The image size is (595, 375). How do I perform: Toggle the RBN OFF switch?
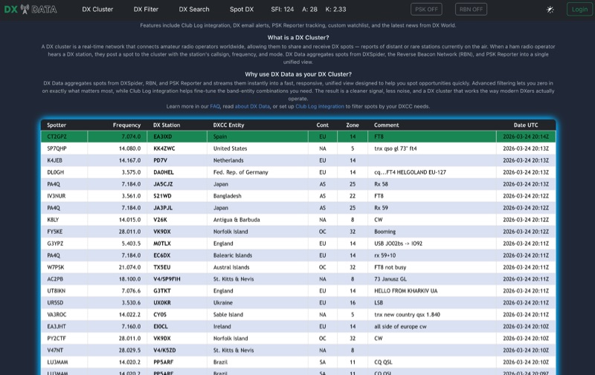[x=470, y=10]
